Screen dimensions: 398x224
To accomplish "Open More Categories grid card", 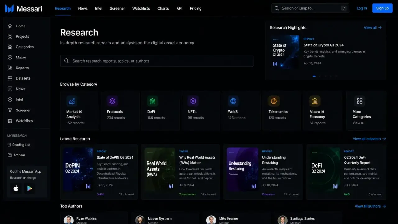I will 366,110.
